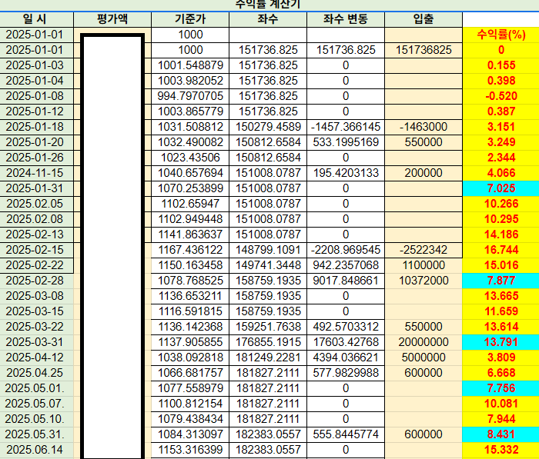Select the cyan 수익률 cell 8.431
Viewport: 539px width, 459px height.
(500, 434)
